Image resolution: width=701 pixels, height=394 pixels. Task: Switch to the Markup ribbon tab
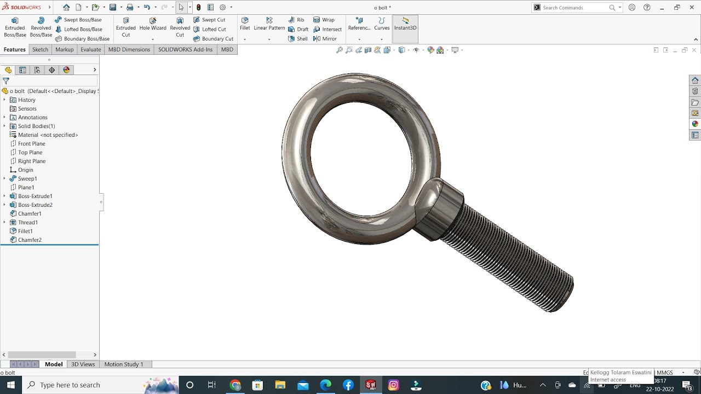[x=64, y=49]
